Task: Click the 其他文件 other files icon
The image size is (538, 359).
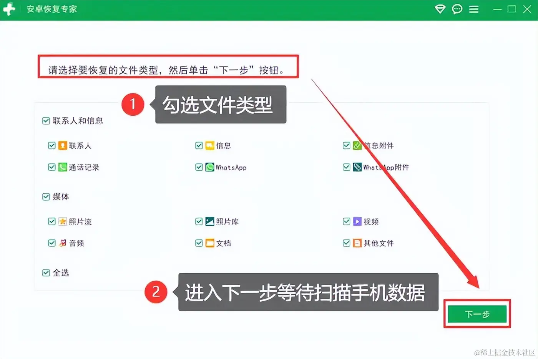Action: pyautogui.click(x=357, y=243)
